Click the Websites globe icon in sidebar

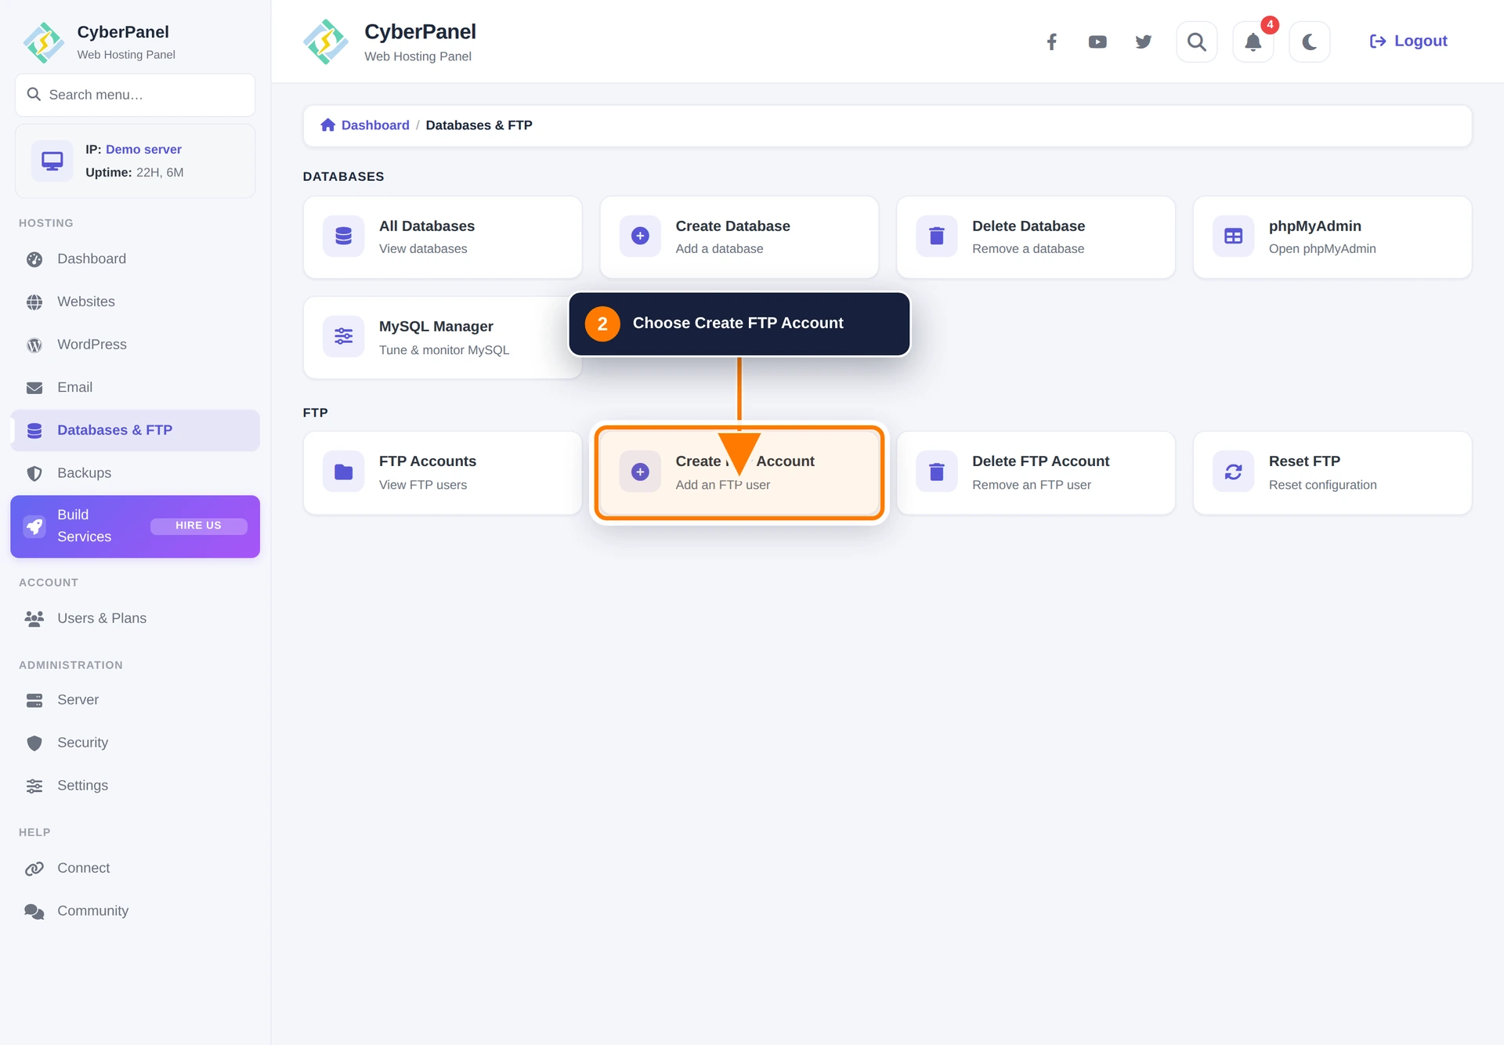(34, 302)
